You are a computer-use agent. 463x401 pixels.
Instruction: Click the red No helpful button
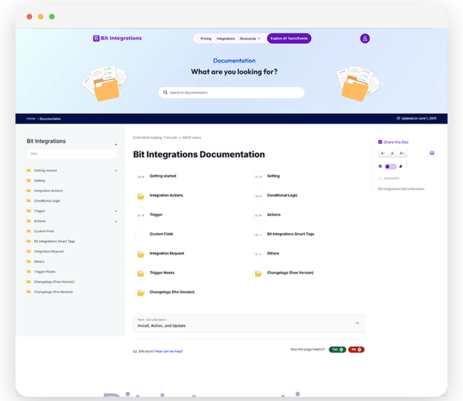pyautogui.click(x=356, y=349)
